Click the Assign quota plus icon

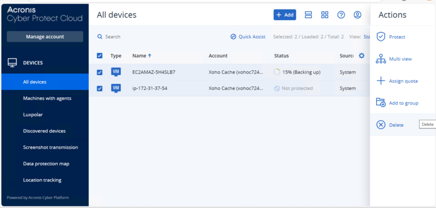(380, 81)
